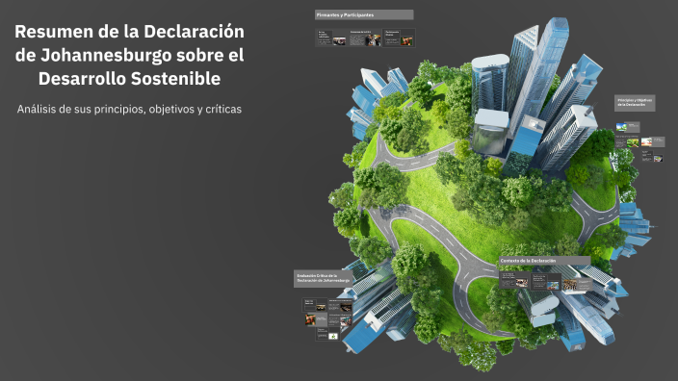678x381 pixels.
Task: Open first slide thumbnail under Contexto de la Declaración
Action: pyautogui.click(x=514, y=280)
